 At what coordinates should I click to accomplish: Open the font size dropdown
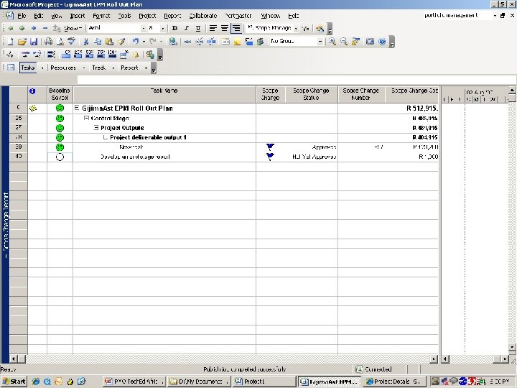coord(162,29)
